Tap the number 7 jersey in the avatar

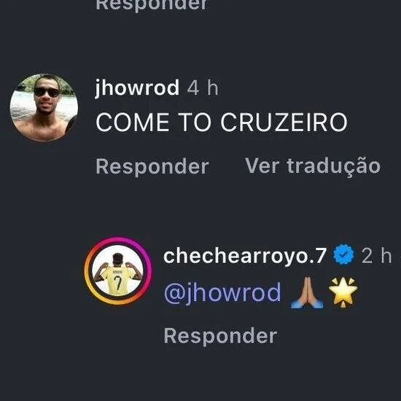(x=118, y=280)
